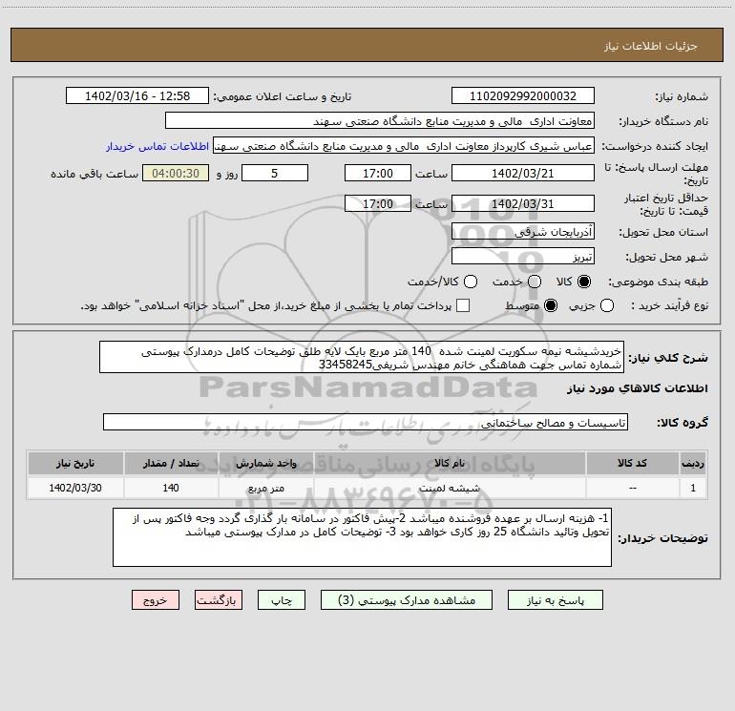Click column header تعداد / مقدار

pos(171,464)
